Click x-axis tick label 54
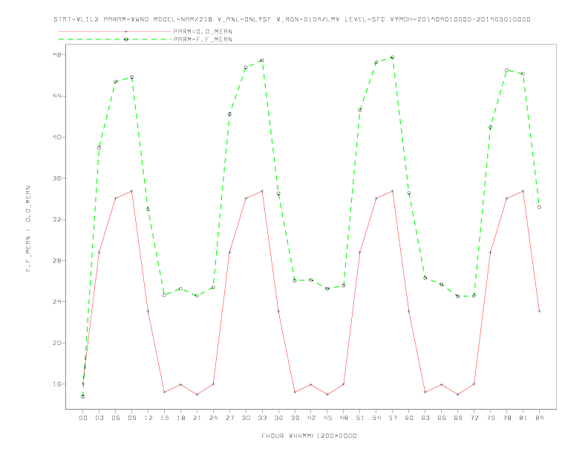Viewport: 588px width, 455px height. (376, 418)
